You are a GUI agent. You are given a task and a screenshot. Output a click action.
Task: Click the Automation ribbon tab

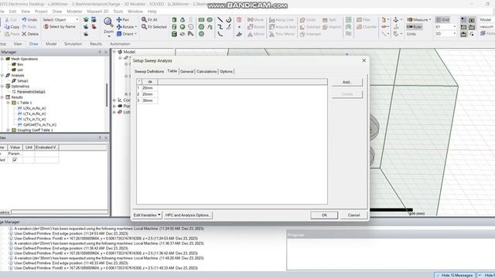(x=120, y=44)
